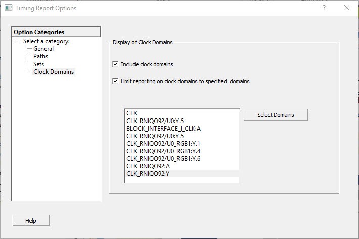Screen dimensions: 359x239
Task: Uncheck 'Limit reporting on clock domains' checkbox
Action: (x=116, y=81)
